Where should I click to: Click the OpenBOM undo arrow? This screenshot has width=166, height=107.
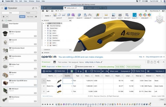[x=103, y=71]
